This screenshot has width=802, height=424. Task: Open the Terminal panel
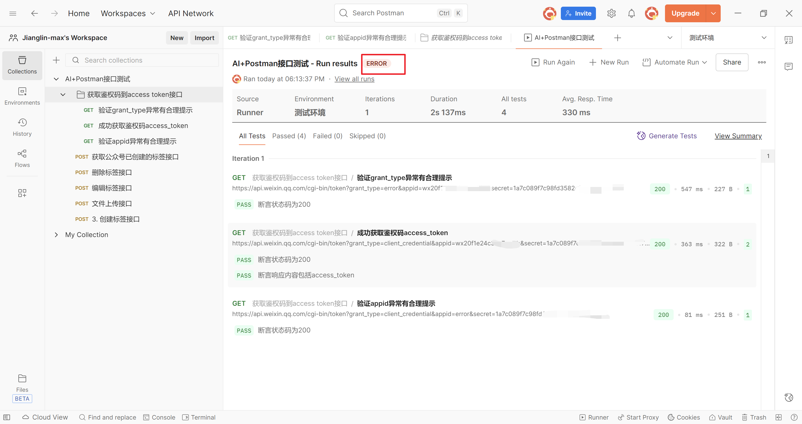click(x=199, y=417)
